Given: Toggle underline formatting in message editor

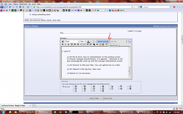Looking at the screenshot, I should [69, 44].
